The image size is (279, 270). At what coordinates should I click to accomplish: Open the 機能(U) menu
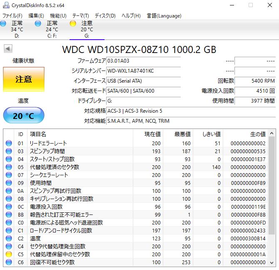tap(58, 16)
